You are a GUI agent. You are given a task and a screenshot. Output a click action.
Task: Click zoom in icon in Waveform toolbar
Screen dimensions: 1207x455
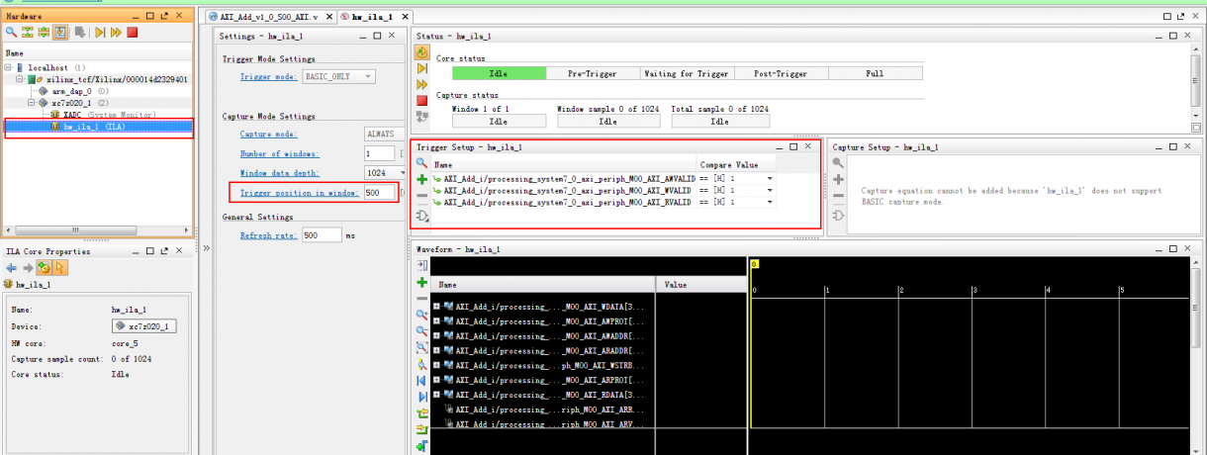pos(421,316)
